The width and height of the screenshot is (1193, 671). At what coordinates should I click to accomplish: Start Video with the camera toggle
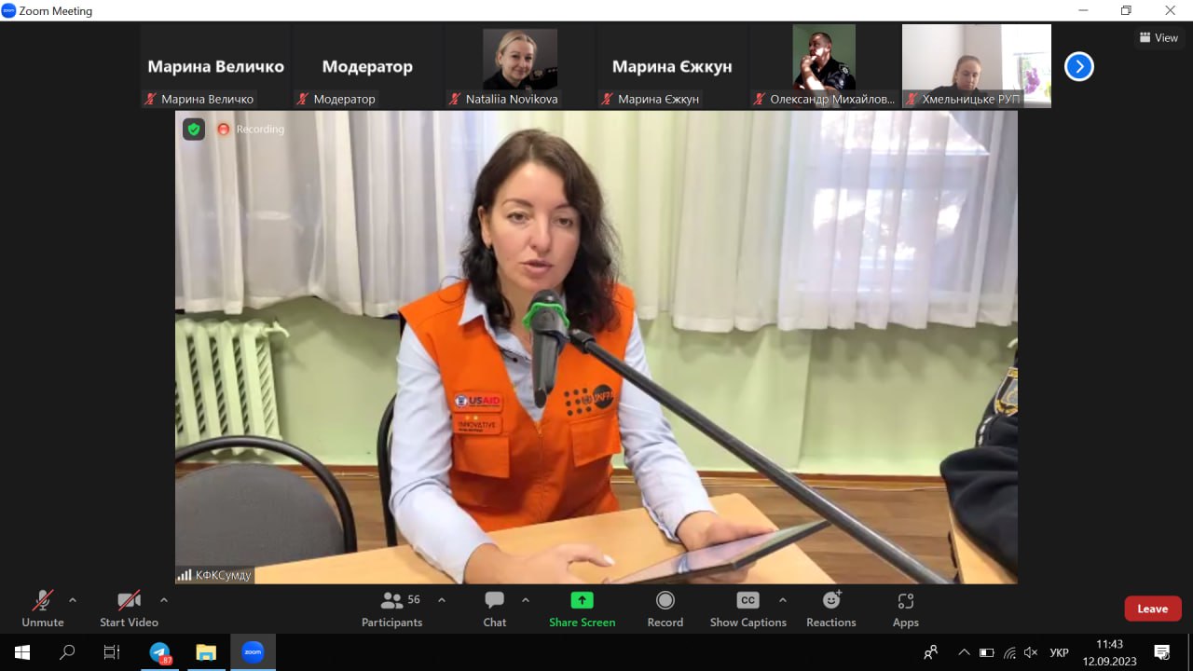pyautogui.click(x=129, y=609)
